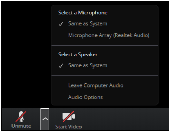Click the Unmute text label
170x132 pixels.
[x=21, y=126]
